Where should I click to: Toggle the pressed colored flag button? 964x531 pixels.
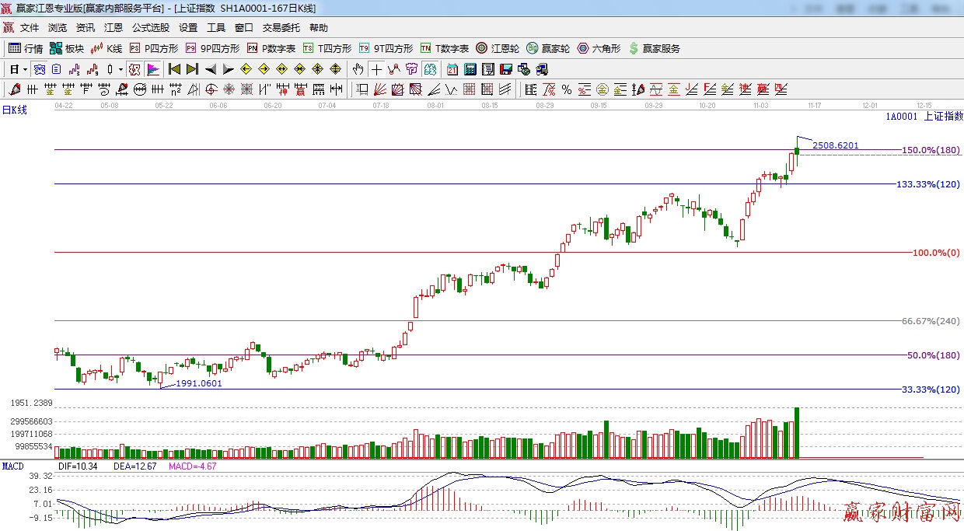(x=152, y=69)
